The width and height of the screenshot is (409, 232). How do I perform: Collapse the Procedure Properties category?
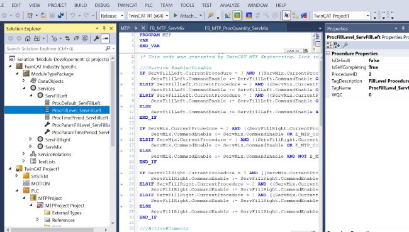(328, 53)
